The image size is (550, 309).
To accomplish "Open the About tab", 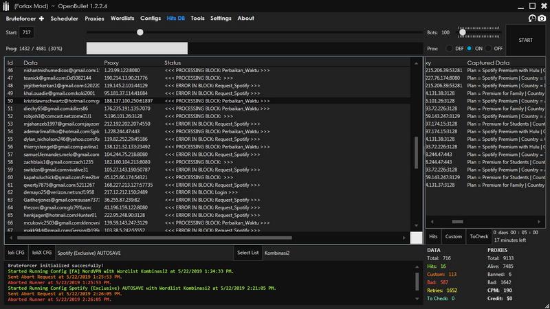I will coord(245,19).
